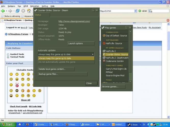Screen dimensions: 170x127
Task: Click the Half-Life 2 lambda icon
Action: [104, 51]
